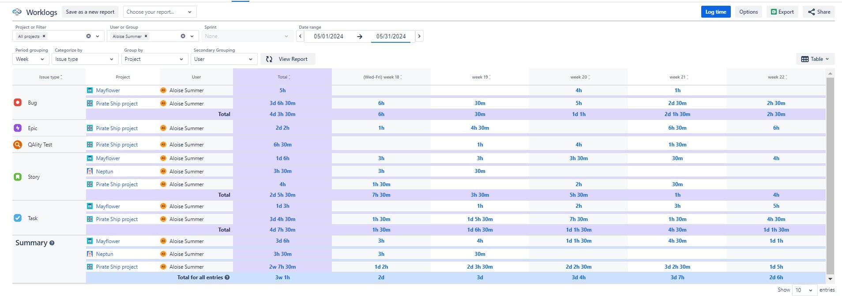Click the table's vertical scrollbar thumb

click(830, 176)
